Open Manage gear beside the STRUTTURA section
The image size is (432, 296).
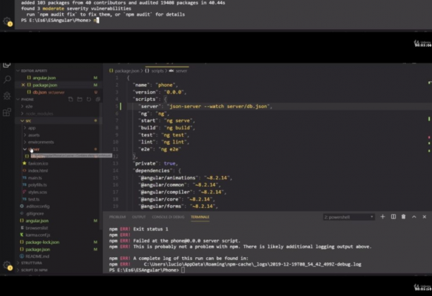7,266
